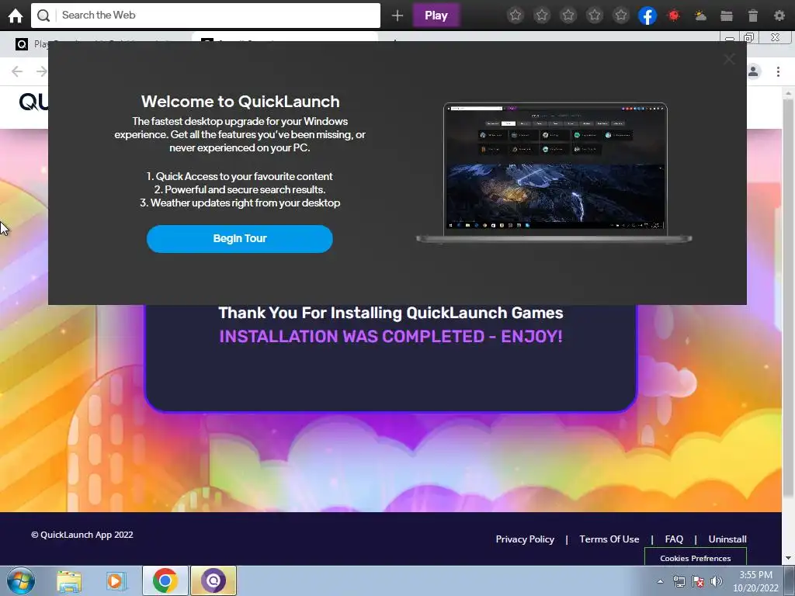Viewport: 795px width, 596px height.
Task: Click the laptop preview image
Action: (554, 173)
